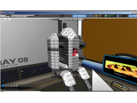Click the first player silhouette chat icon
The image size is (137, 103).
click(x=11, y=85)
